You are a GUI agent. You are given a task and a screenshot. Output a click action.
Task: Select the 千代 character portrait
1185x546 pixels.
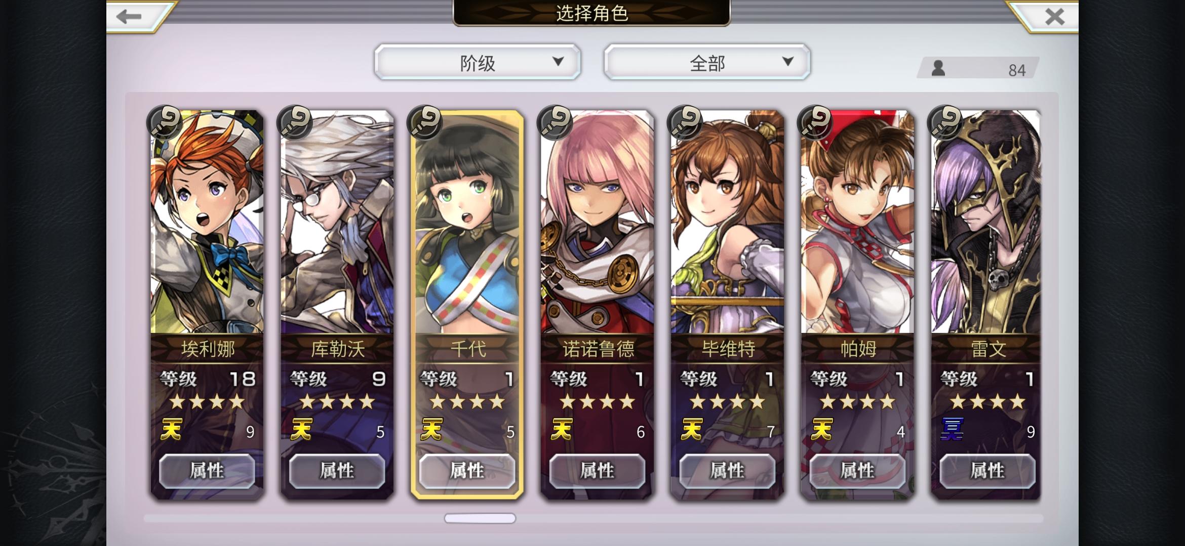[x=467, y=222]
